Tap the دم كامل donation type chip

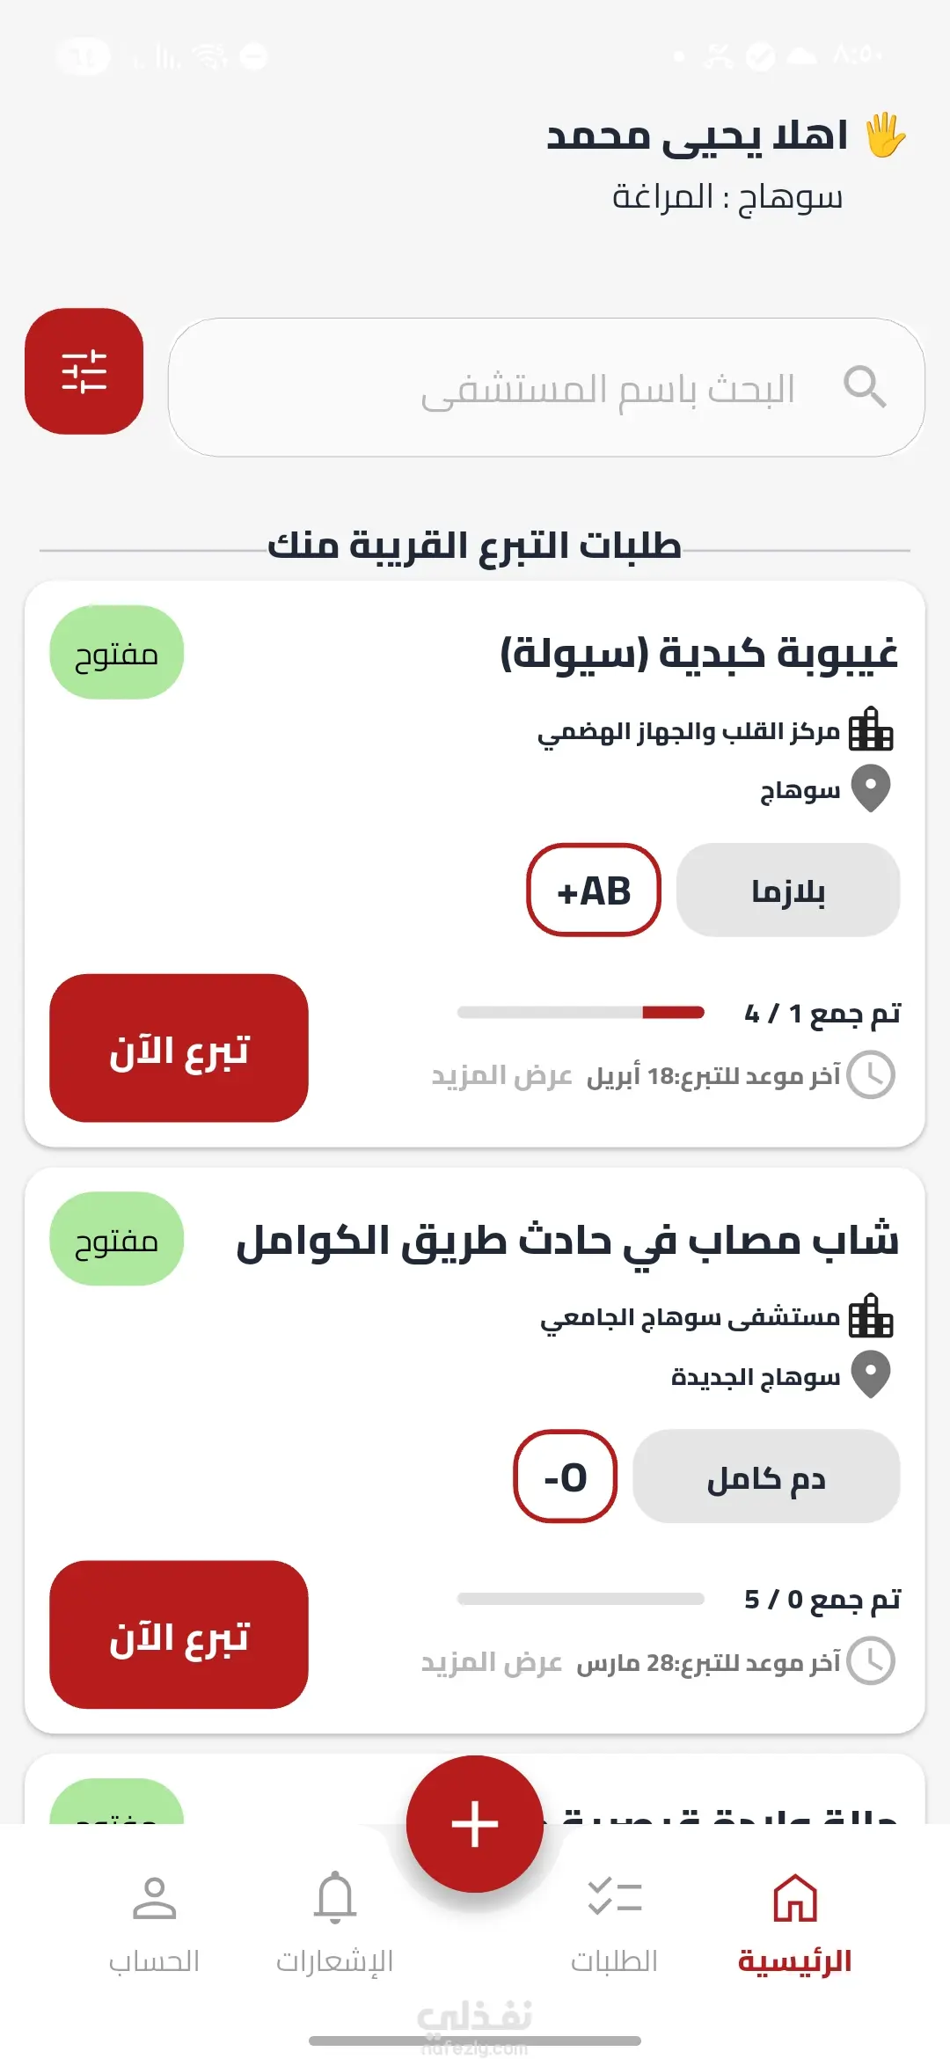tap(766, 1476)
